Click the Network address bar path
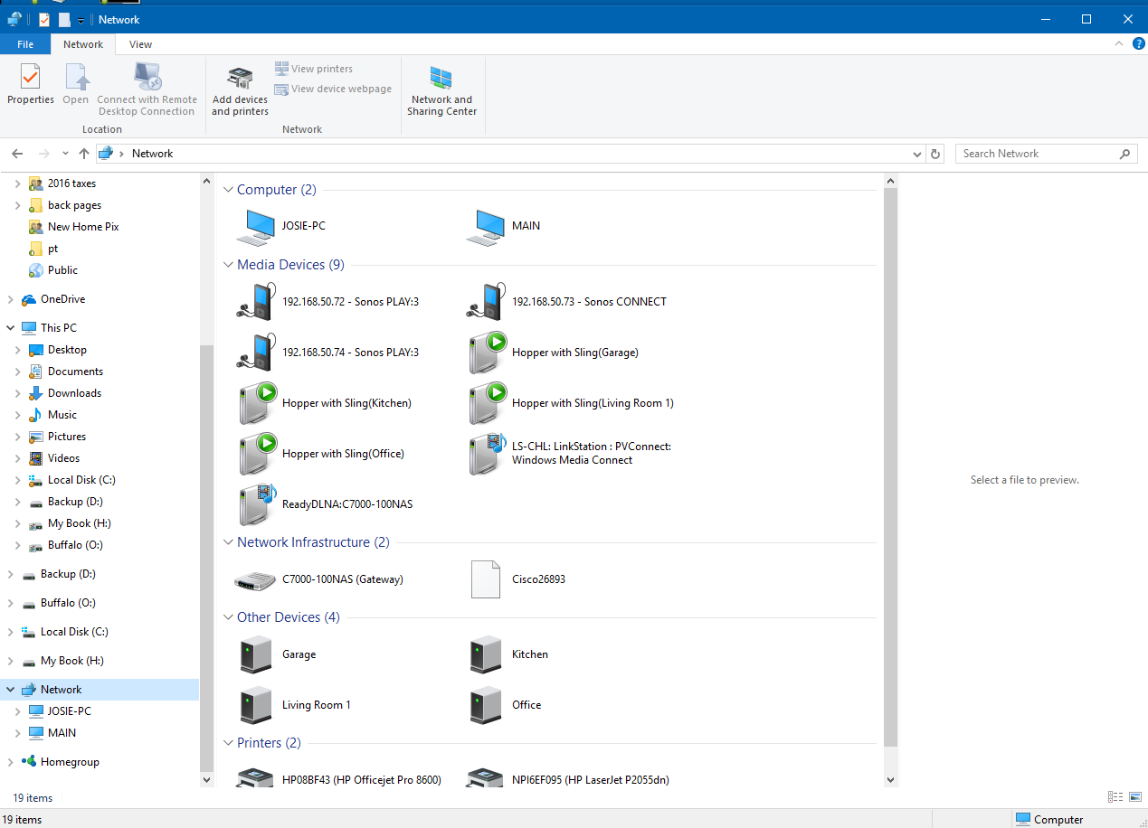The width and height of the screenshot is (1148, 828). point(152,154)
